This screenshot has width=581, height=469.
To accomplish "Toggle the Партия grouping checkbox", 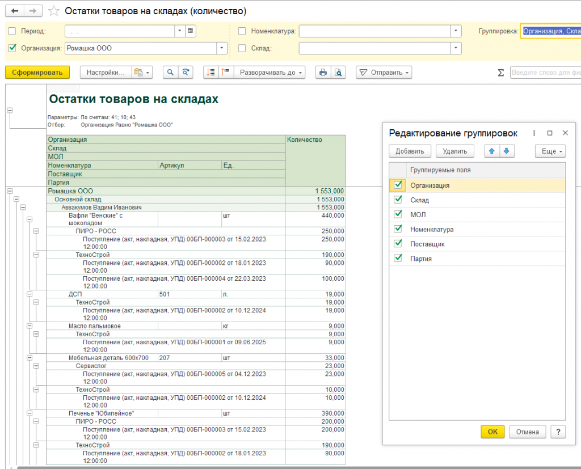I will pos(398,259).
